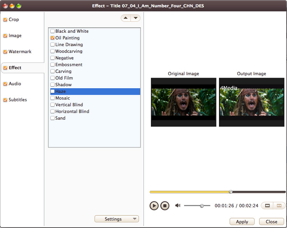Click the green zoom window button
Viewport: 287px width, 228px height.
tap(19, 6)
